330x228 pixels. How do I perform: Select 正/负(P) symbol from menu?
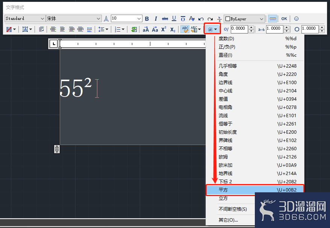coord(255,47)
